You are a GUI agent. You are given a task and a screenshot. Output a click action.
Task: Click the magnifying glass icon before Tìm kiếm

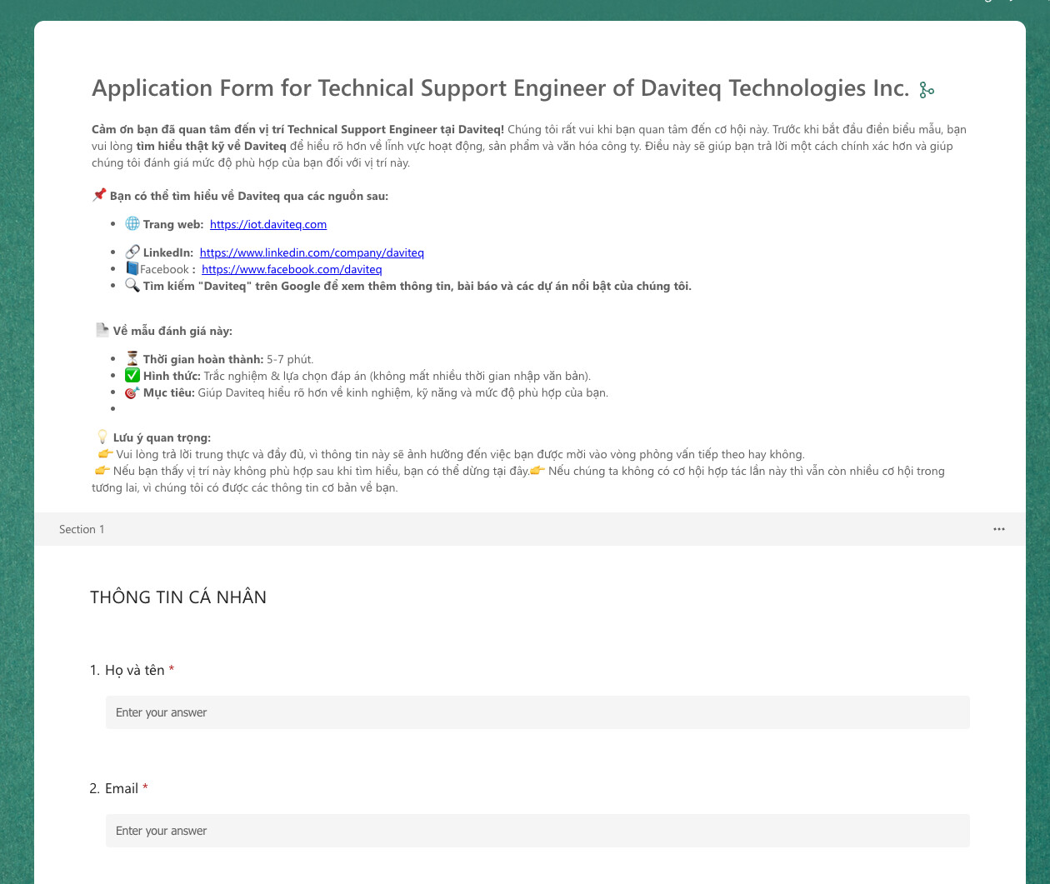tap(132, 285)
